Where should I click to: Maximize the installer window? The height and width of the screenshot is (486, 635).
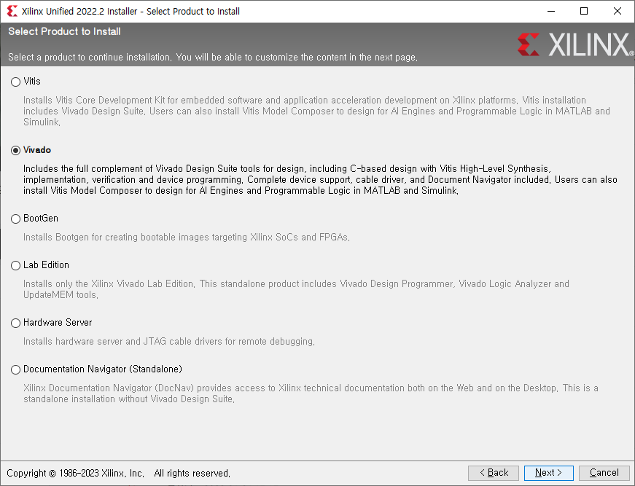(x=584, y=11)
